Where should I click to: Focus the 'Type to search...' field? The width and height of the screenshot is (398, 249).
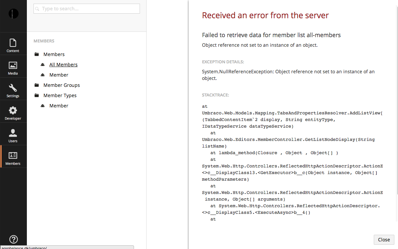(87, 9)
